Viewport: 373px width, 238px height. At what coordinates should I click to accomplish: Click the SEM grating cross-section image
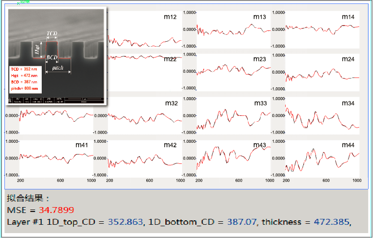point(56,56)
